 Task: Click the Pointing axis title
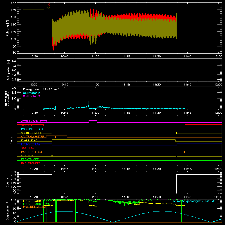pyautogui.click(x=8, y=28)
